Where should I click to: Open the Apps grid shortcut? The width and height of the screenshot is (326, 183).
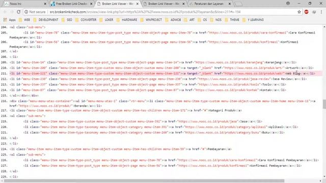click(9, 20)
